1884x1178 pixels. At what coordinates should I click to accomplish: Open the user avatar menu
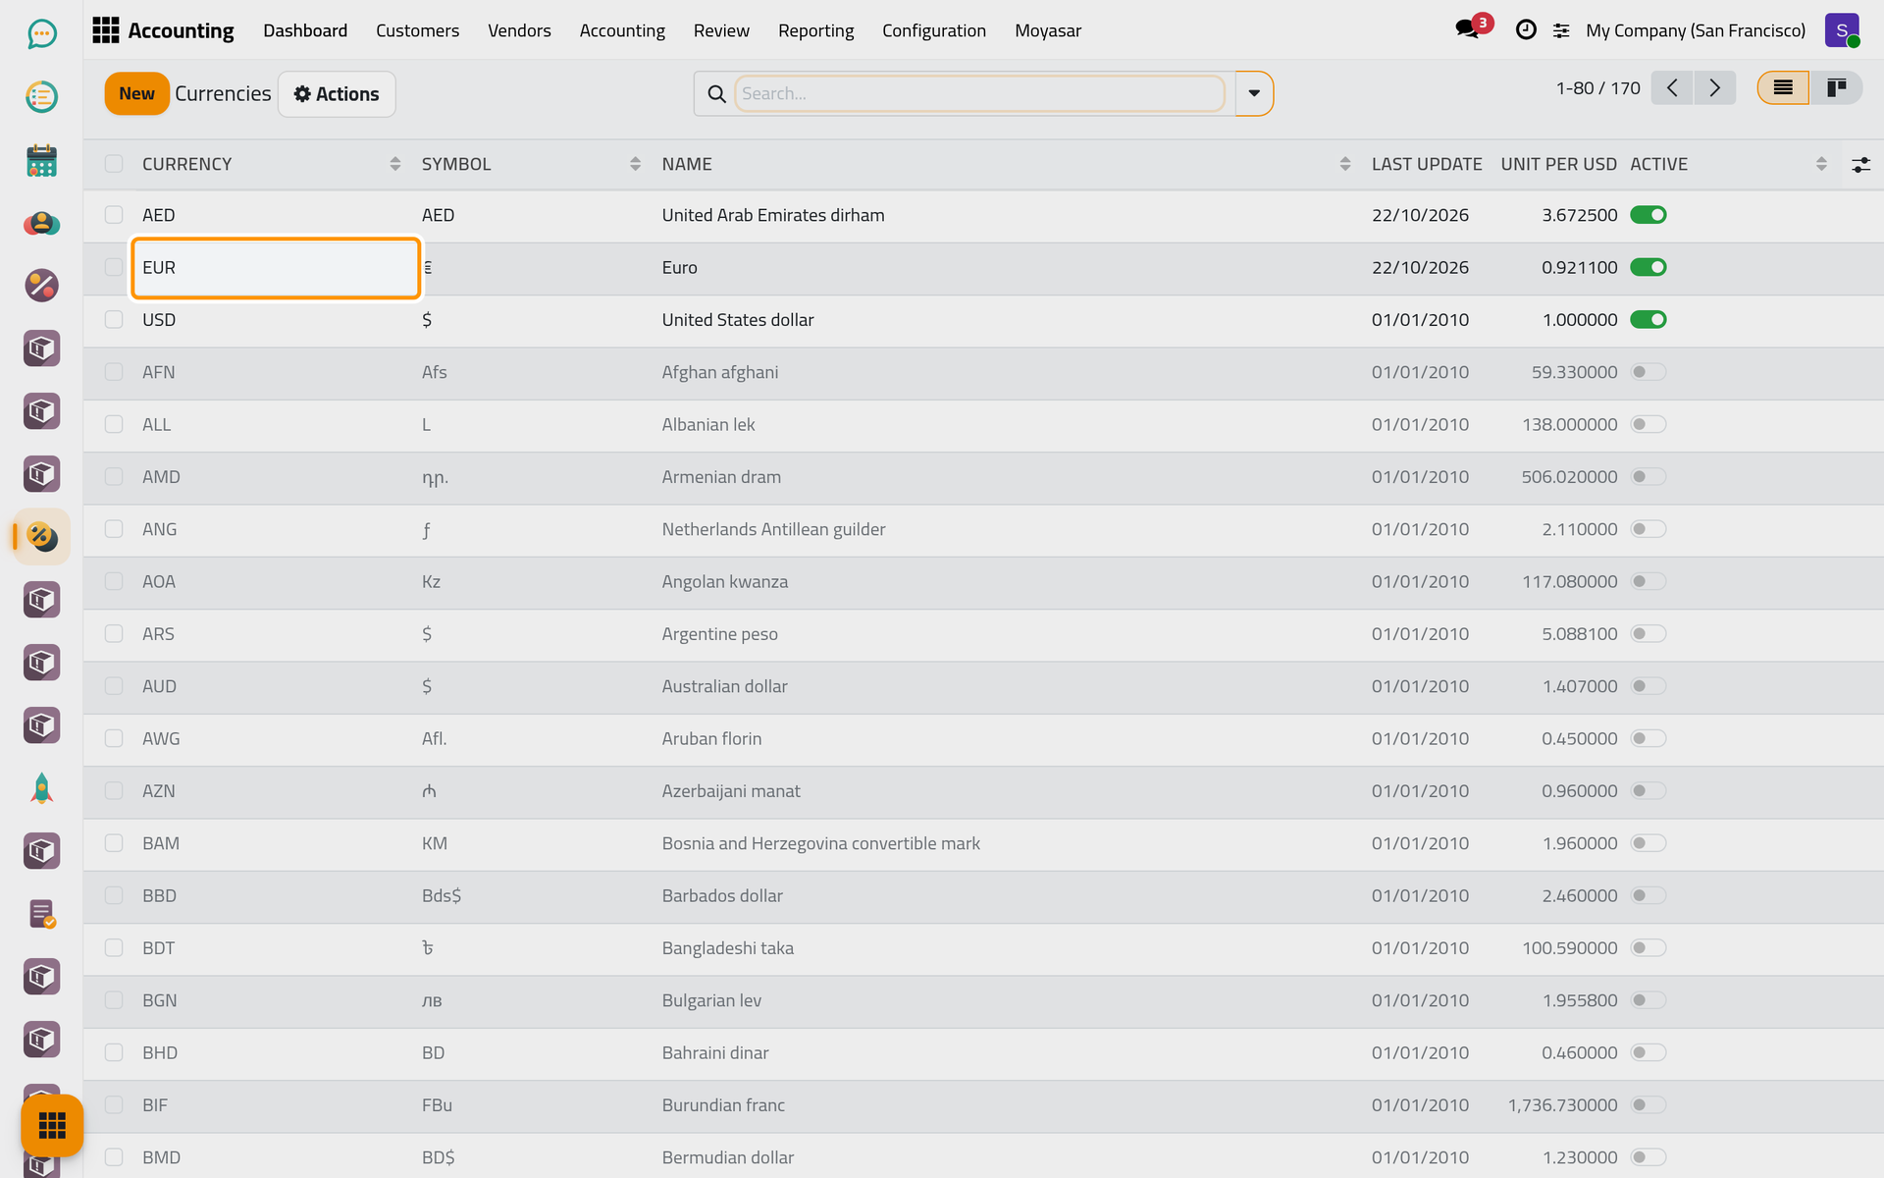(x=1842, y=30)
